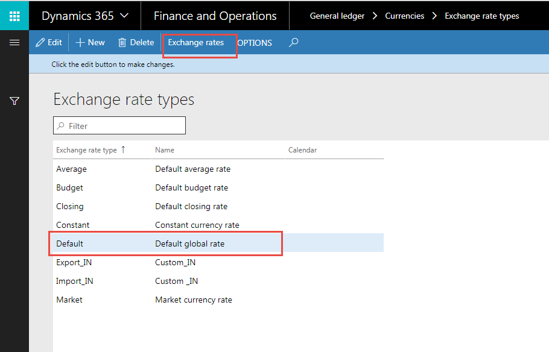Click the Calendar column header

coord(302,150)
